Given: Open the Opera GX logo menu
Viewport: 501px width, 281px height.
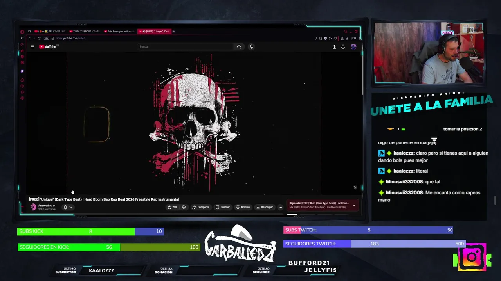Looking at the screenshot, I should pos(22,32).
